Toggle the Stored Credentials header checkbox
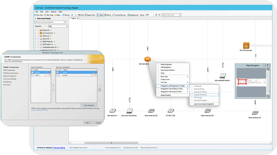The height and width of the screenshot is (155, 277). click(x=32, y=70)
